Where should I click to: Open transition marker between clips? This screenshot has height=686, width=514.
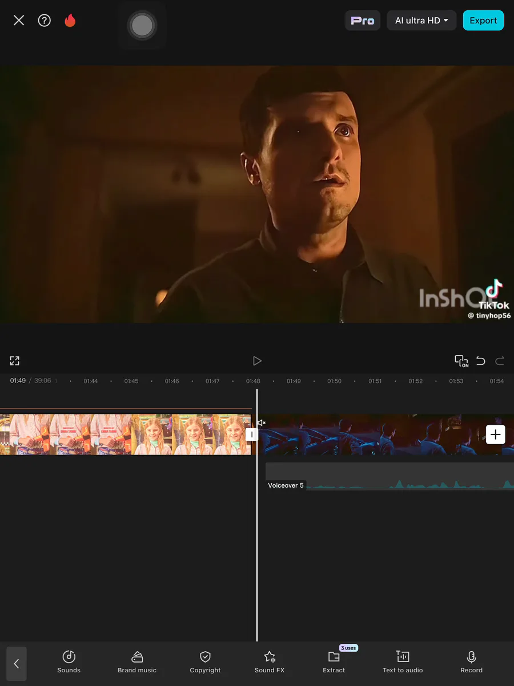click(x=251, y=435)
